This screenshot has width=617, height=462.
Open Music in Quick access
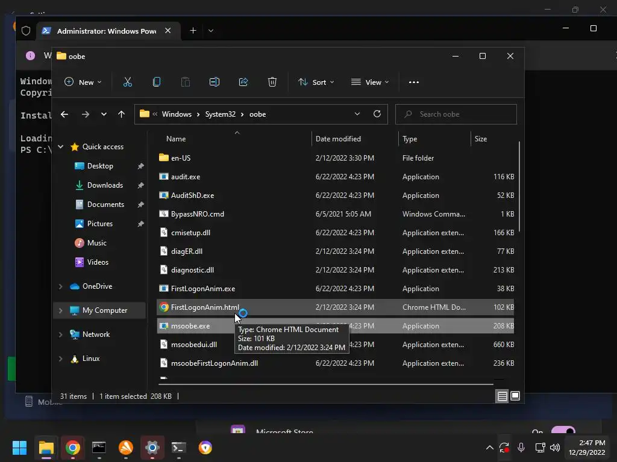[97, 243]
